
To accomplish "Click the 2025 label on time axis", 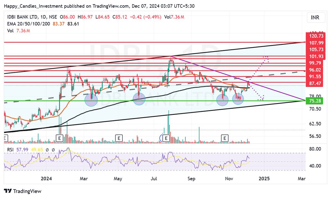I will (264, 179).
